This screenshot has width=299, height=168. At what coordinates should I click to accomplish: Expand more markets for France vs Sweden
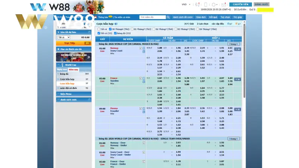pyautogui.click(x=237, y=79)
